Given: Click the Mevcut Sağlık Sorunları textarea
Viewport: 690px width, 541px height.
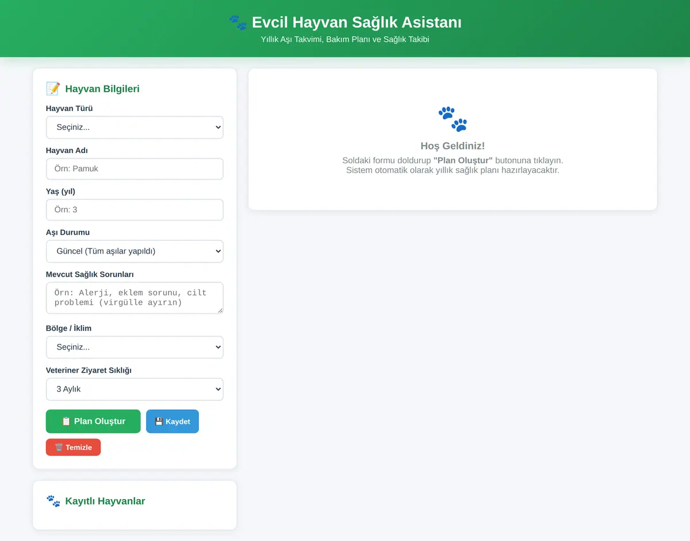Looking at the screenshot, I should pyautogui.click(x=135, y=298).
